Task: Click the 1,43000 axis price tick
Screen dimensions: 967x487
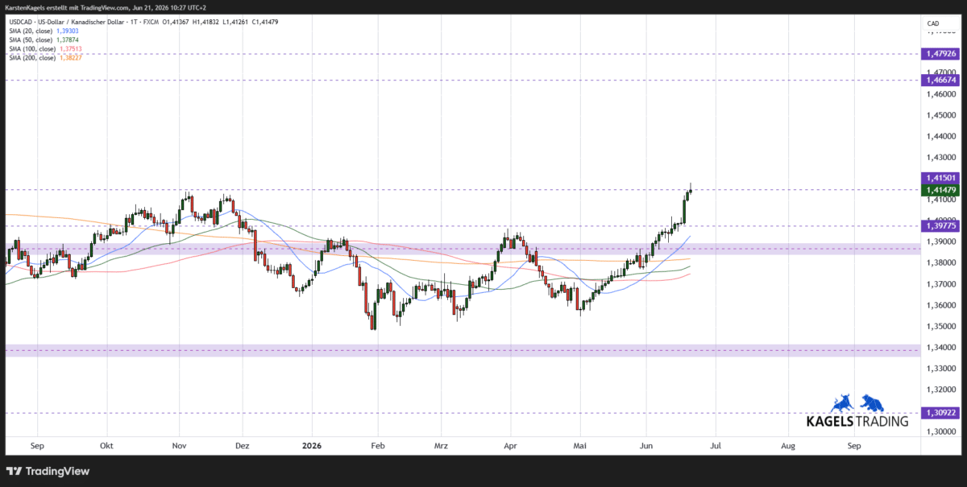Action: [x=940, y=157]
